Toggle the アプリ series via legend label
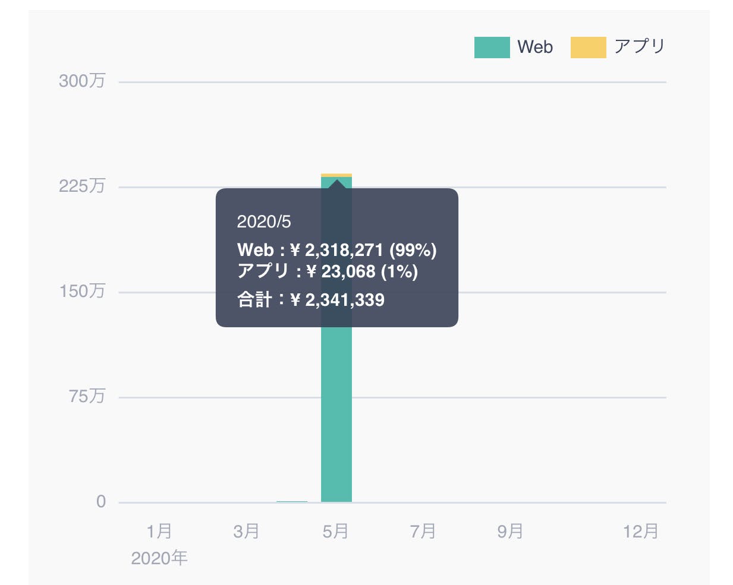 click(x=640, y=46)
